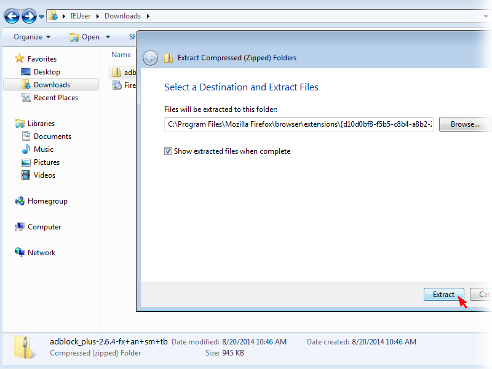The image size is (492, 369).
Task: Select Downloads in the address breadcrumb
Action: [x=122, y=16]
